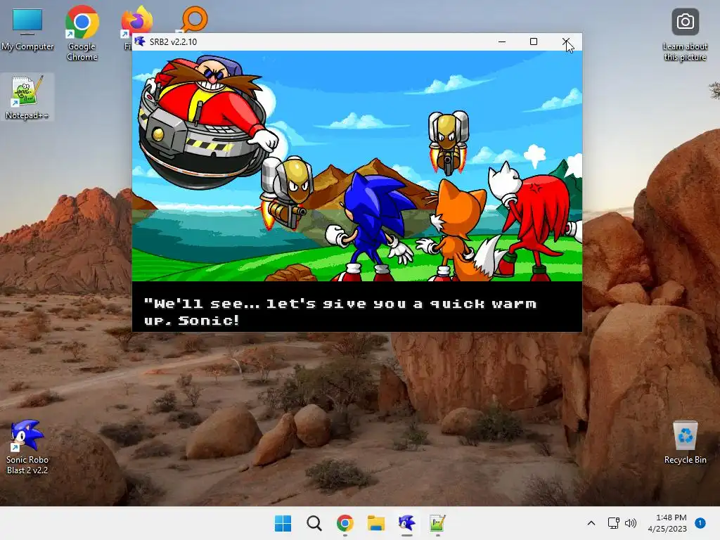Open My Computer desktop icon

click(x=27, y=30)
